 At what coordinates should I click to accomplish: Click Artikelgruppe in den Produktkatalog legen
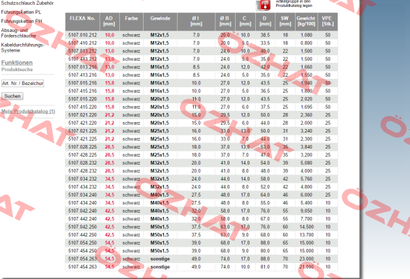point(294,3)
